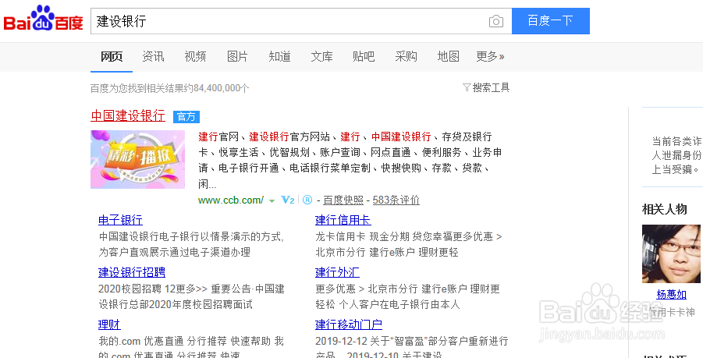
Task: Open the www.ccb.com/ URL link
Action: 231,200
